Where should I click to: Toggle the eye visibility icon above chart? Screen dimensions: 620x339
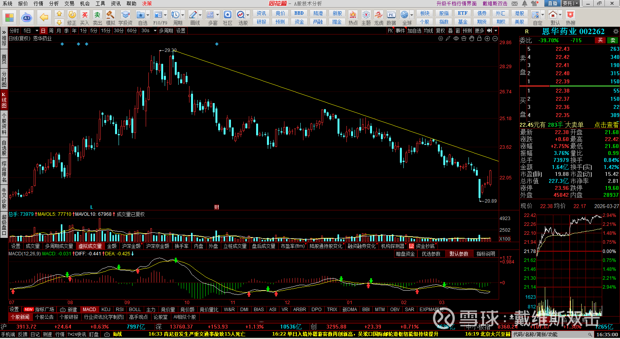point(456,39)
